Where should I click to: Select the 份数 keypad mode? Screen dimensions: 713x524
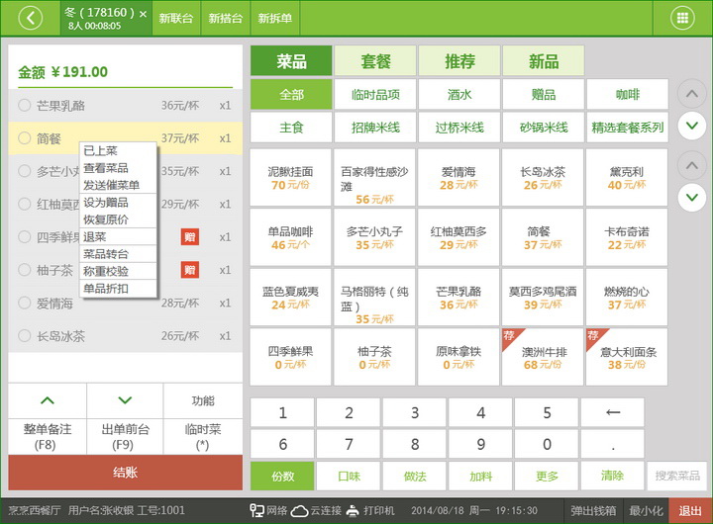click(x=282, y=476)
